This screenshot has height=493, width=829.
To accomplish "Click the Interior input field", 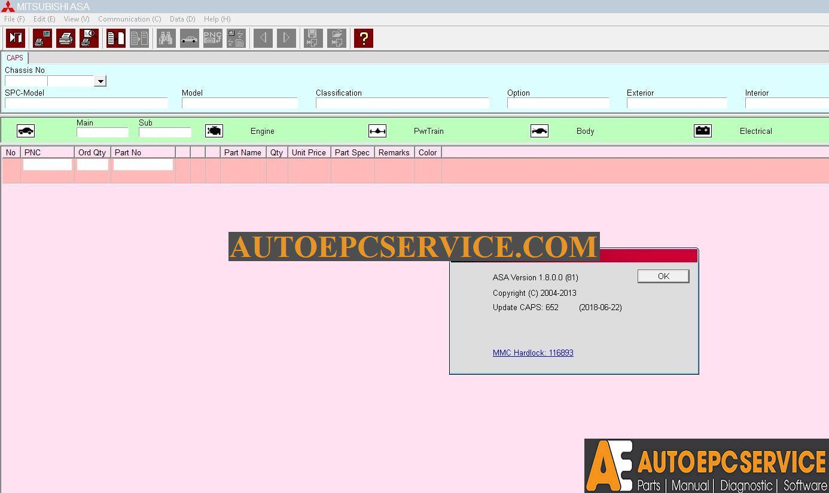I will pyautogui.click(x=787, y=103).
